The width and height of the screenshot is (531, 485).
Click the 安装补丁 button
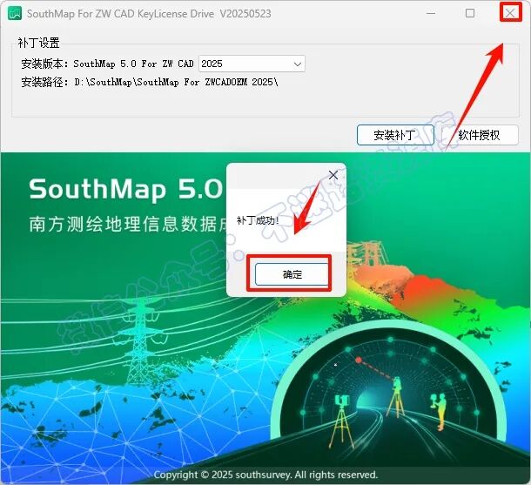[395, 135]
